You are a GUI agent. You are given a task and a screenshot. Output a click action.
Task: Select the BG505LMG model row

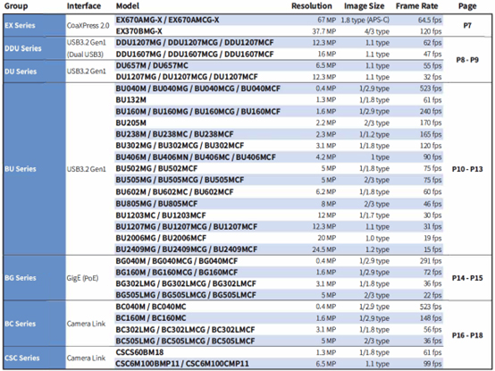(x=279, y=295)
